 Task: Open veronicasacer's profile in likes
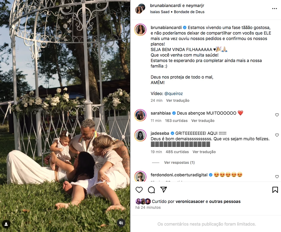point(190,201)
